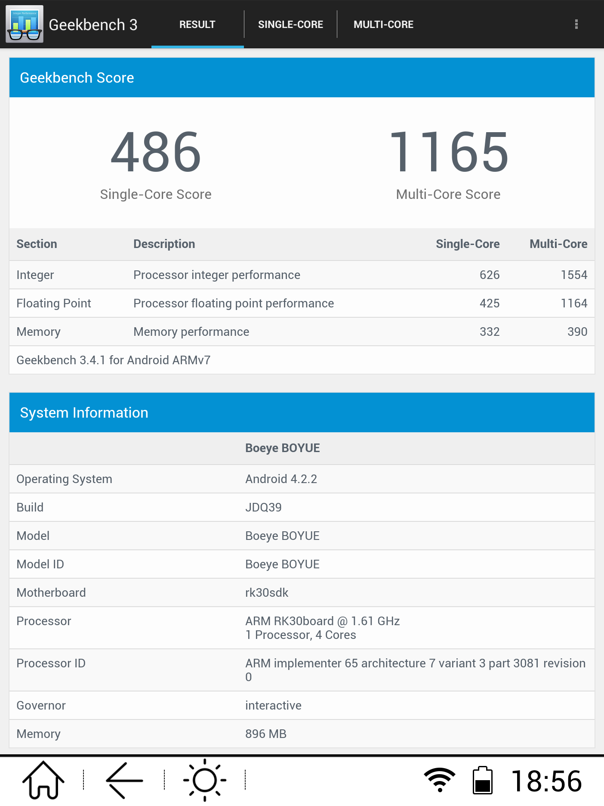This screenshot has height=806, width=604.
Task: Select the RESULT tab
Action: click(x=197, y=25)
